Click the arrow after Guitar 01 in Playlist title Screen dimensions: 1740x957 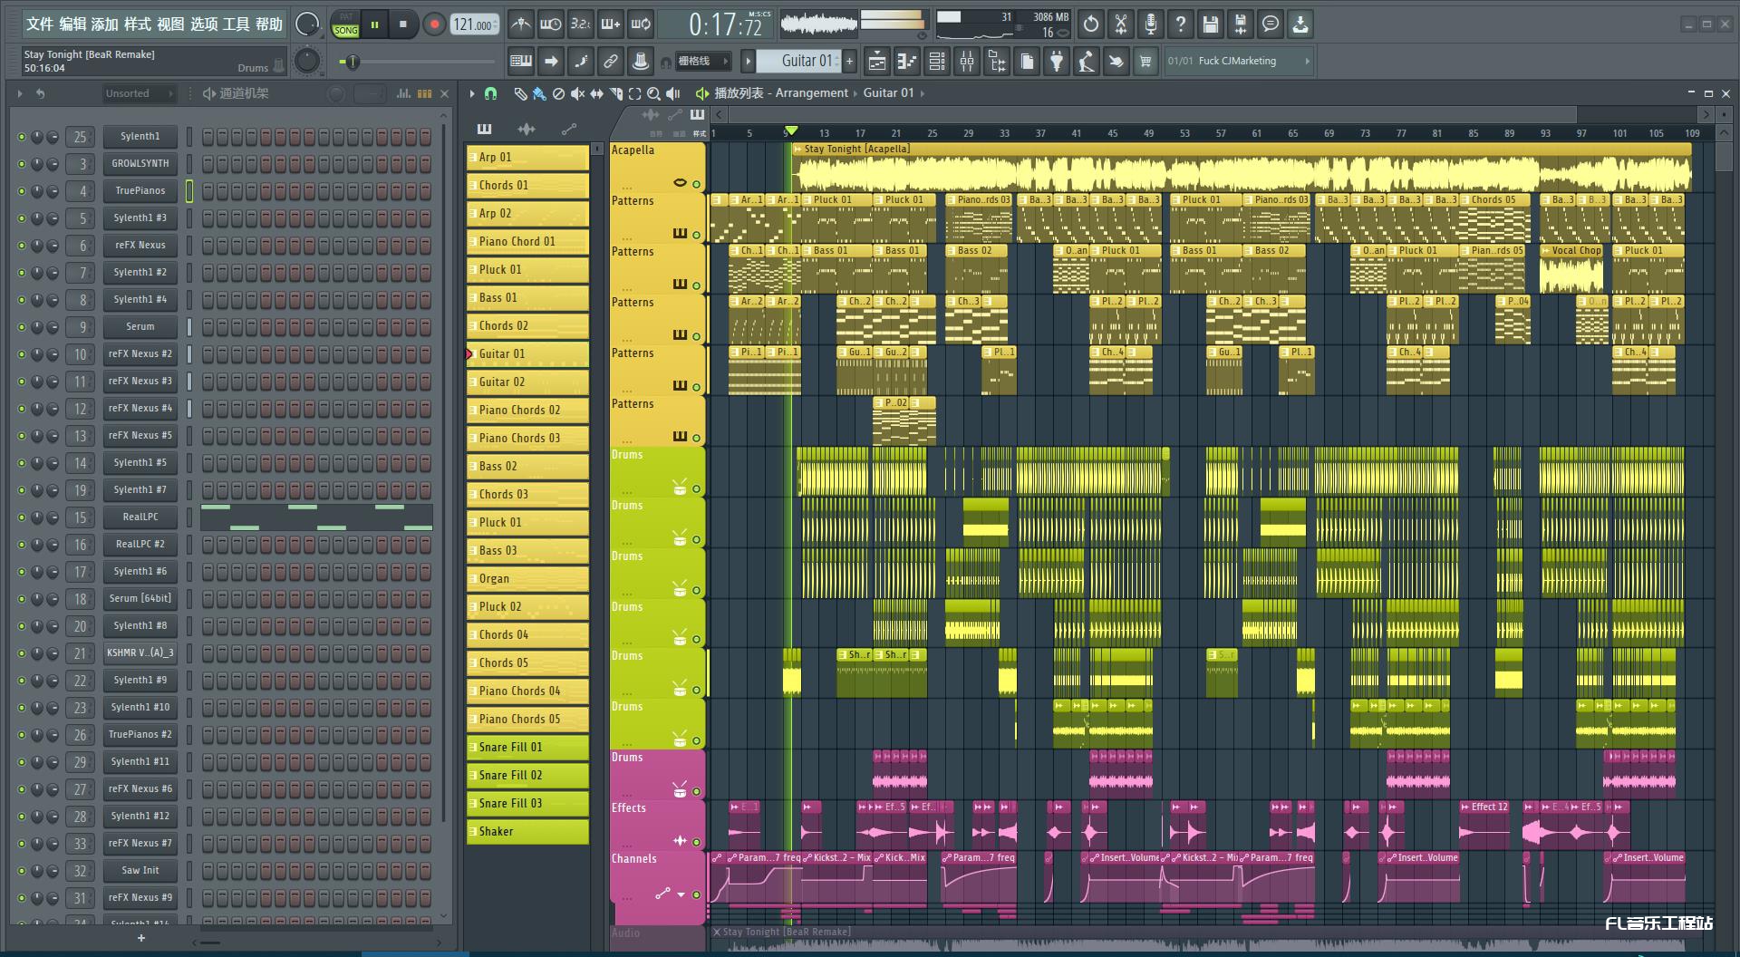coord(923,92)
